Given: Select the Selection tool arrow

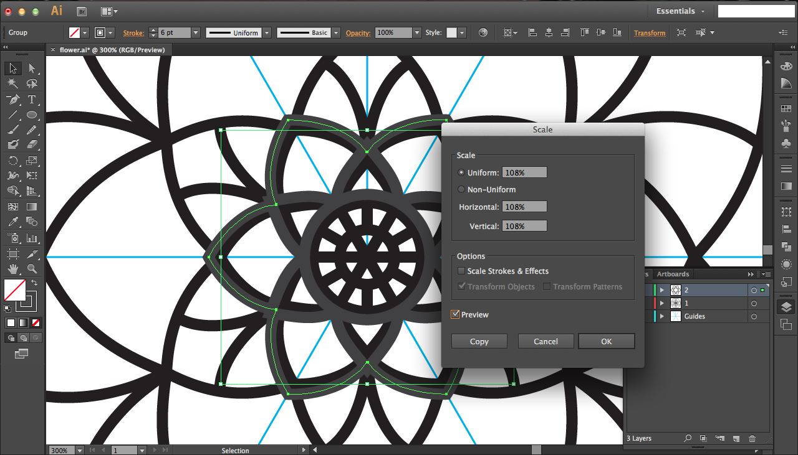Looking at the screenshot, I should tap(13, 68).
